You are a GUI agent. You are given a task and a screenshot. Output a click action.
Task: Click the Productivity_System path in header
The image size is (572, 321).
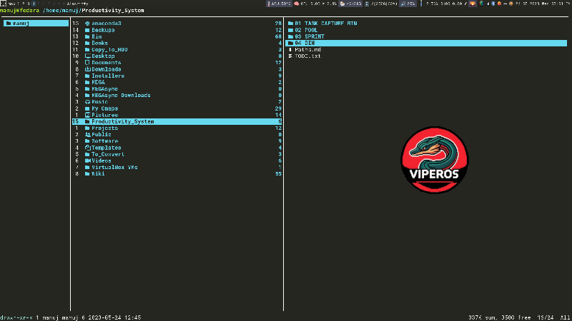108,9
